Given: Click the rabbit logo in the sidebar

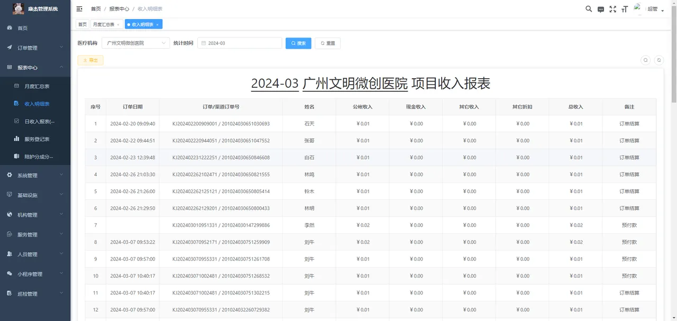Looking at the screenshot, I should tap(19, 8).
